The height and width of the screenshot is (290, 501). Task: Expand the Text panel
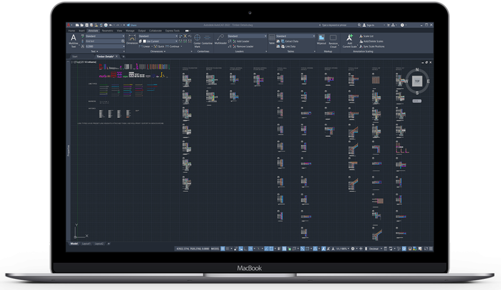[x=94, y=51]
